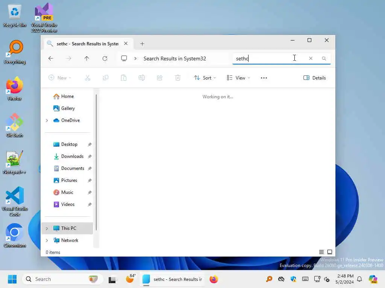Expand the Network tree node
385x288 pixels.
click(x=47, y=240)
